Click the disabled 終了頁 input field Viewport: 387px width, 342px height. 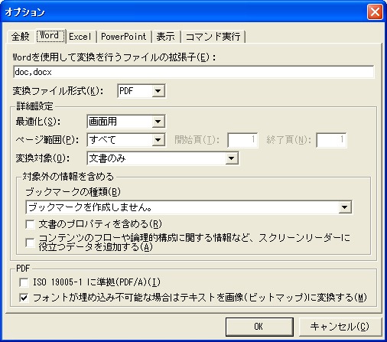click(331, 140)
